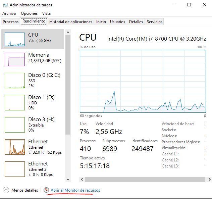Select the Ethernet 2 adapter graph
212x199 pixels.
(x=14, y=169)
